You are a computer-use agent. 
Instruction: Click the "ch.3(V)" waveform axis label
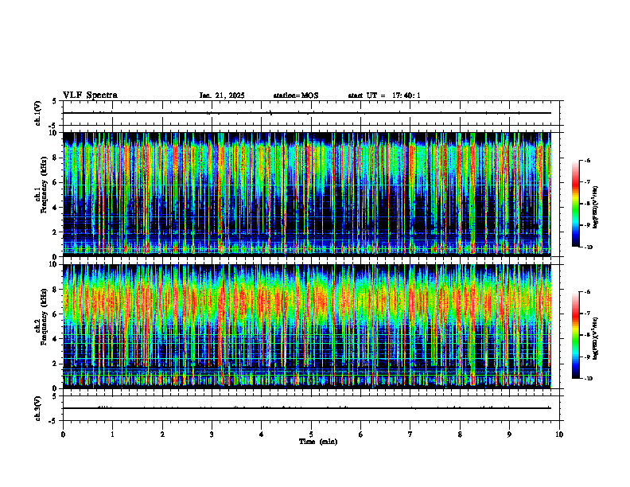coord(38,408)
